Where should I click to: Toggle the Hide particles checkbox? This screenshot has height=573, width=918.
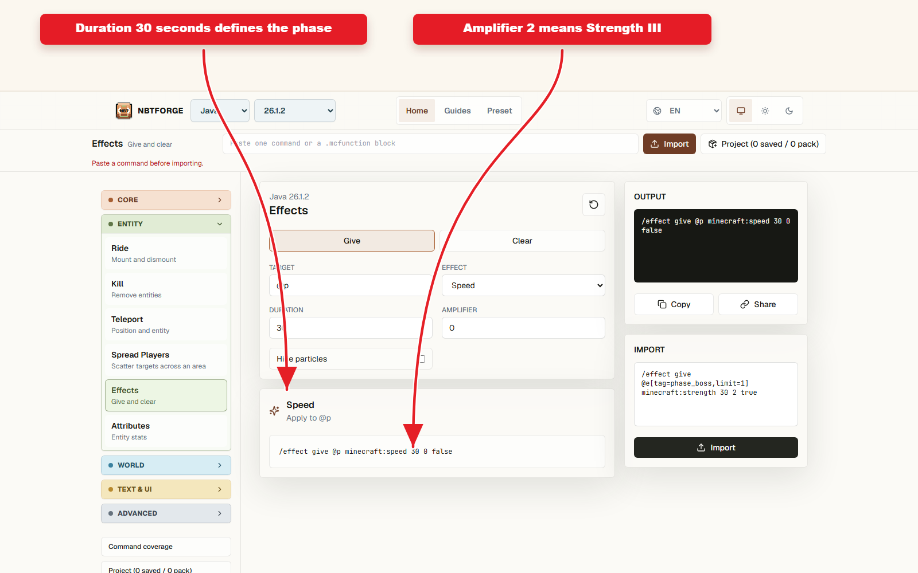422,359
